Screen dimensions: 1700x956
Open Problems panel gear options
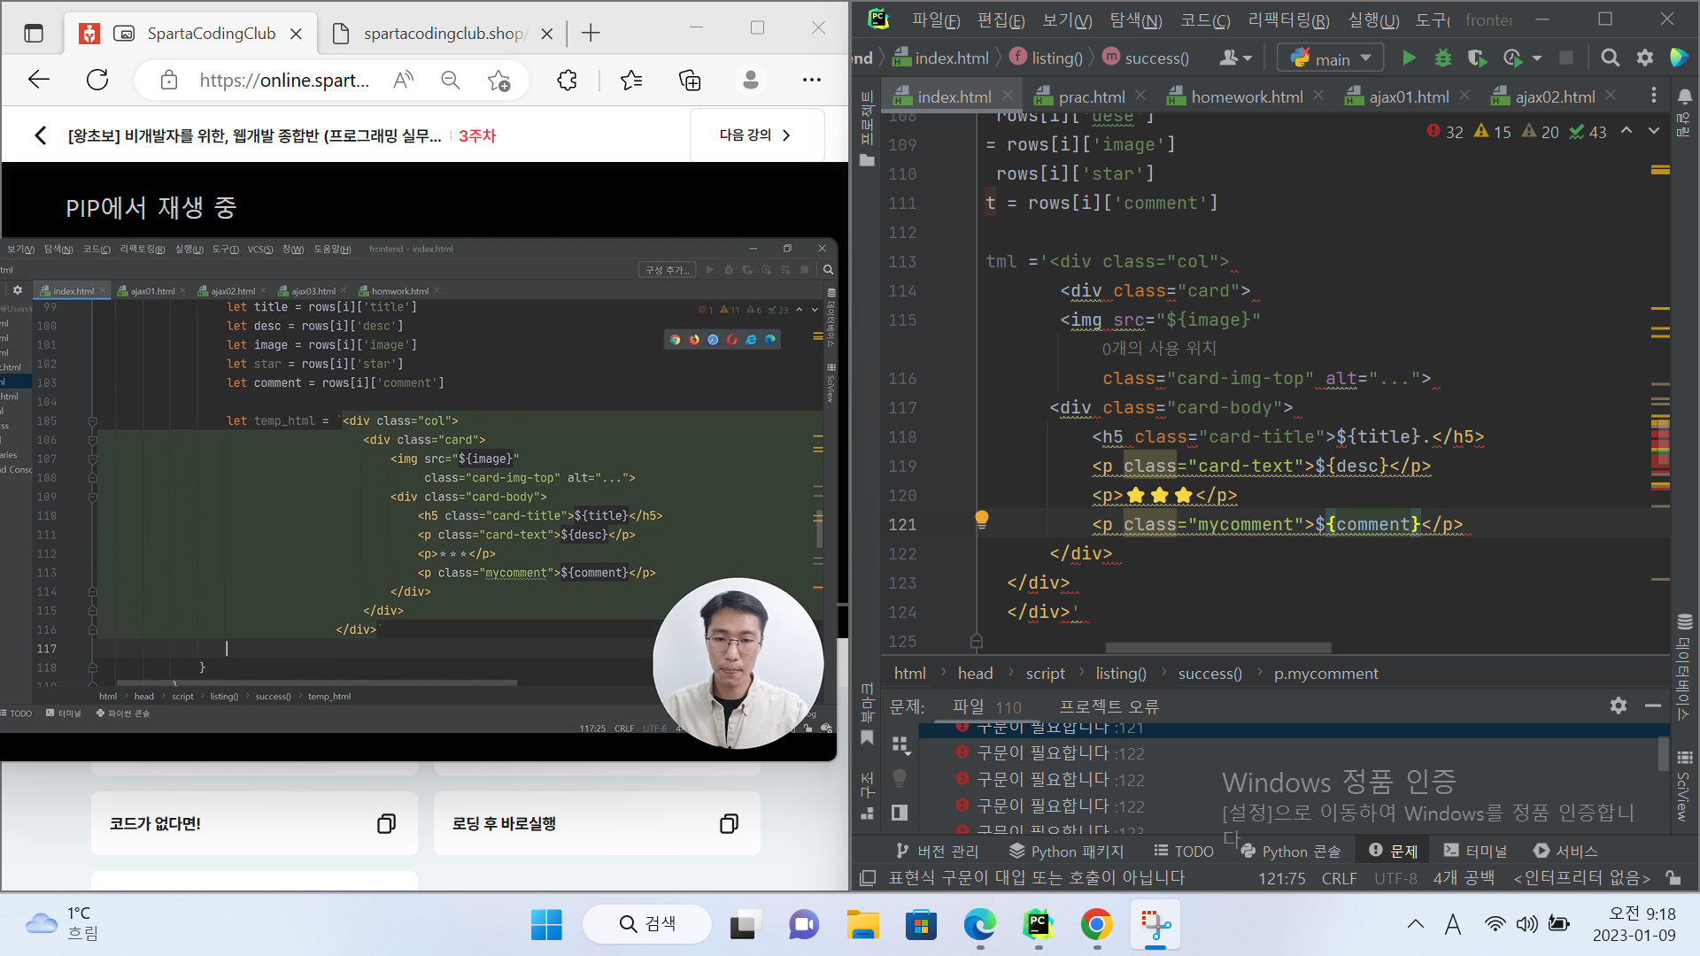[x=1619, y=705]
